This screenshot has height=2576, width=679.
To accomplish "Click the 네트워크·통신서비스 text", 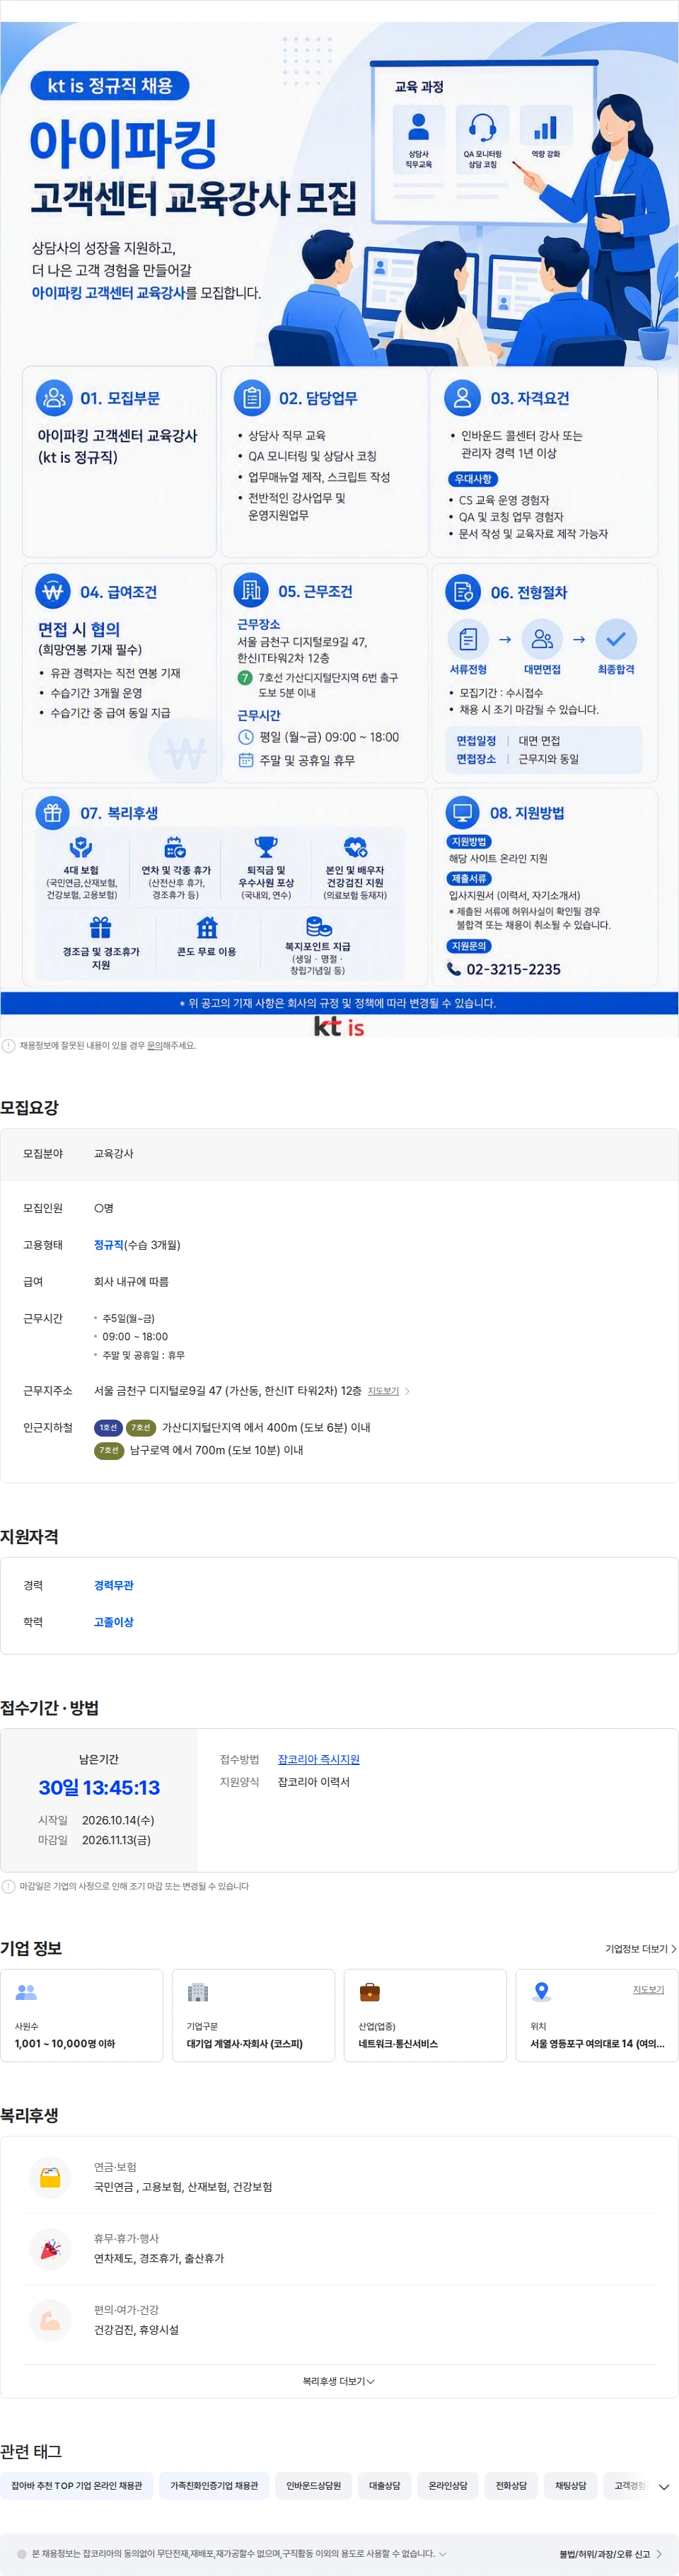I will click(398, 2043).
